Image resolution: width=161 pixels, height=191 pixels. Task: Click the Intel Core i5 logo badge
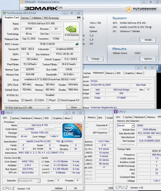72,131
